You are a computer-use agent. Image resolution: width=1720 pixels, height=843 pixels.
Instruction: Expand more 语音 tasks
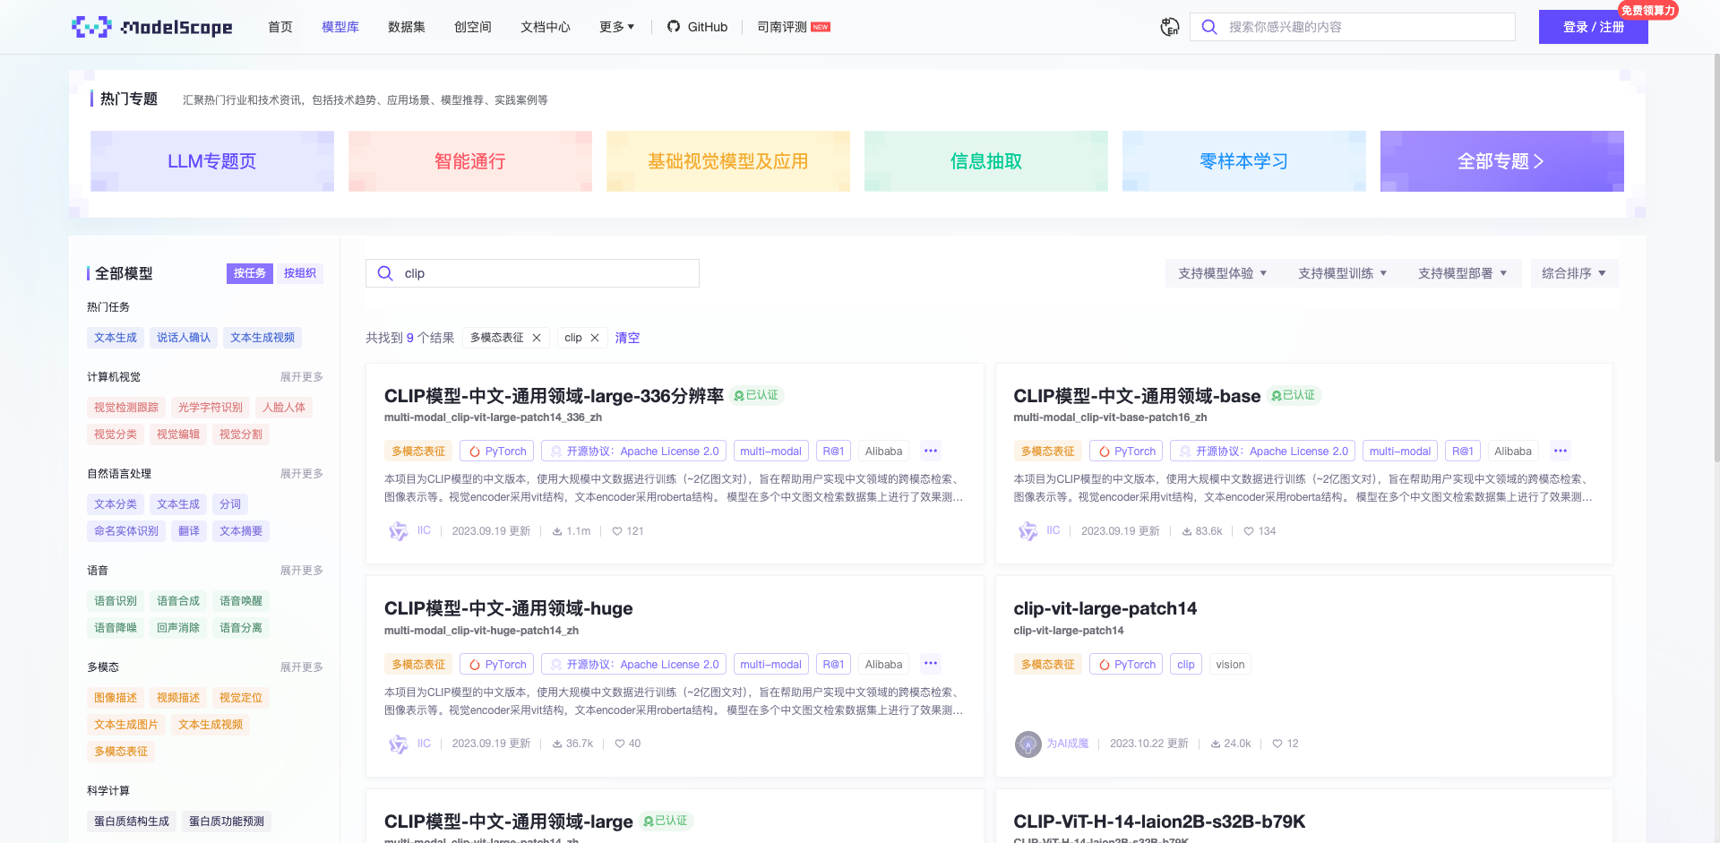[302, 571]
